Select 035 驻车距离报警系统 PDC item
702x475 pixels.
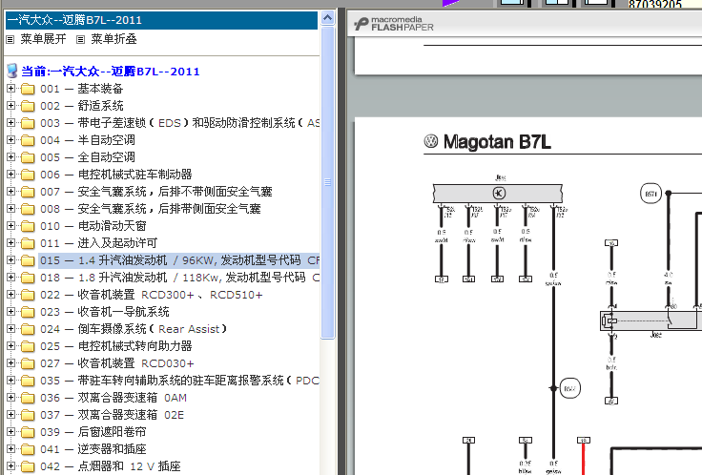coord(180,381)
